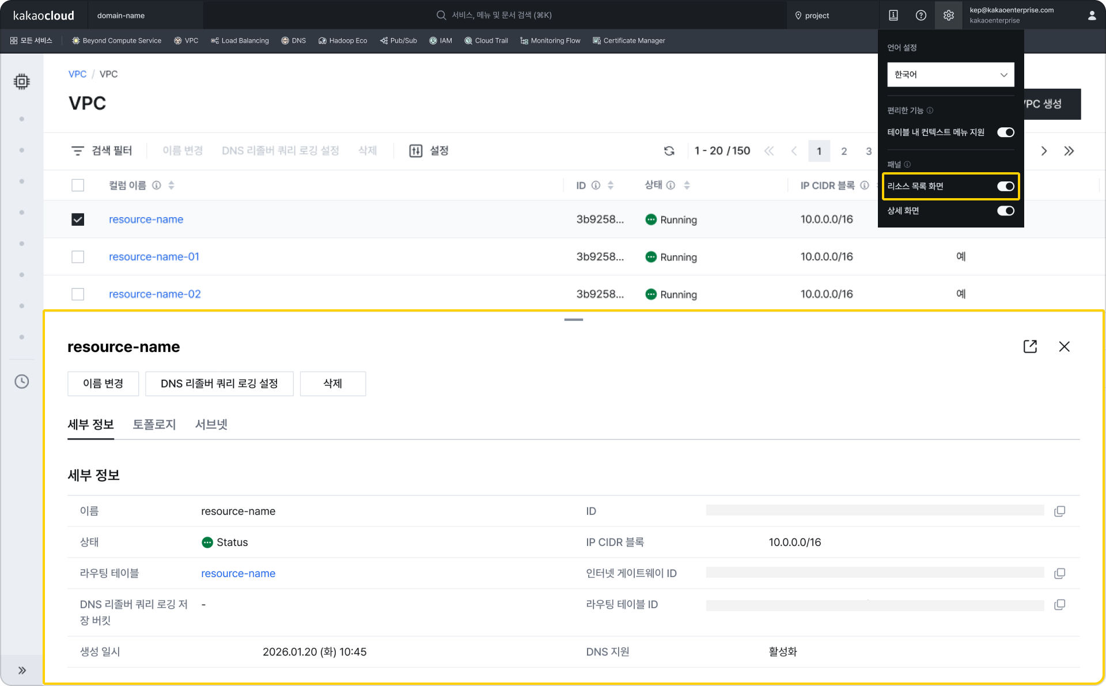
Task: Open the help question mark icon
Action: click(x=921, y=16)
